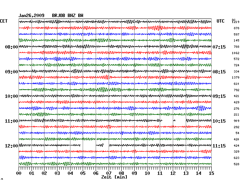Click the CET time label "11:00"

(x=11, y=121)
